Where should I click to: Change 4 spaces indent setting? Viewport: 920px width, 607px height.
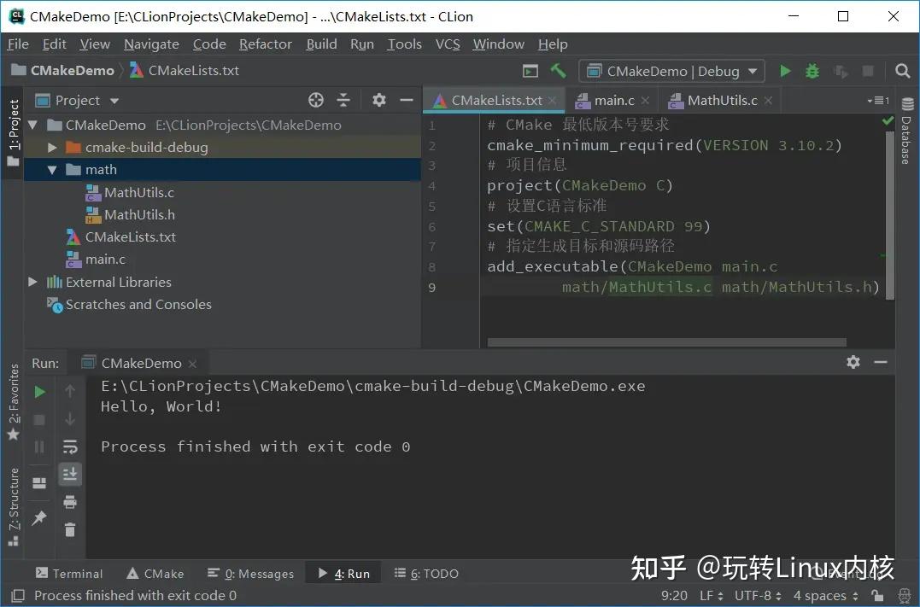coord(826,596)
